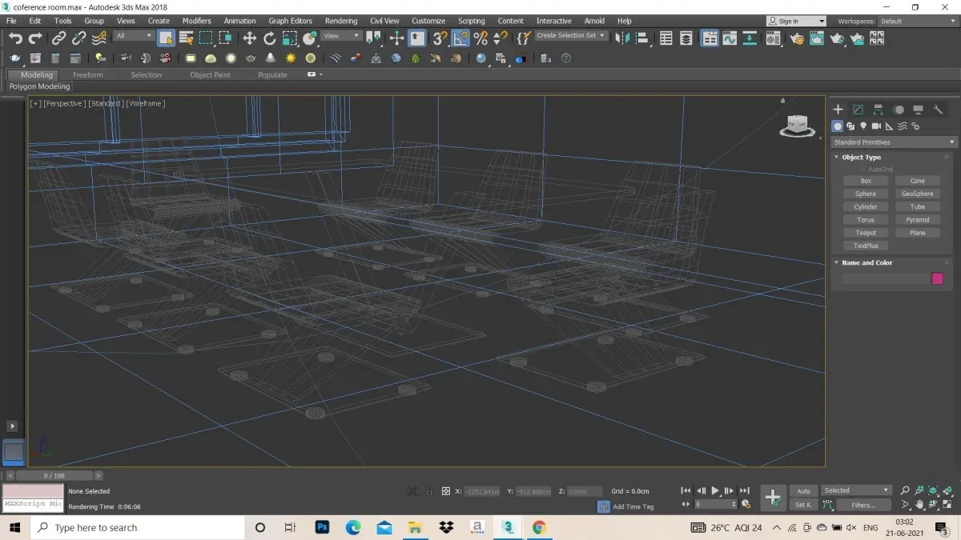Open the Modify panel tab icon
The image size is (961, 540).
tap(858, 110)
